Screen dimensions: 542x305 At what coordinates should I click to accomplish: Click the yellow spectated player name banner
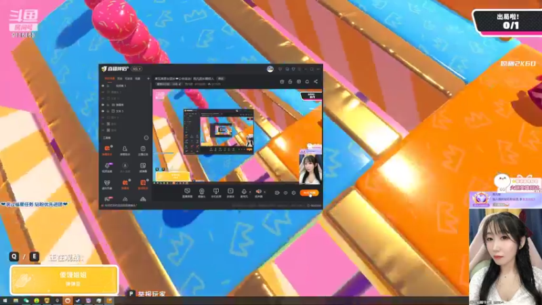[x=64, y=279]
